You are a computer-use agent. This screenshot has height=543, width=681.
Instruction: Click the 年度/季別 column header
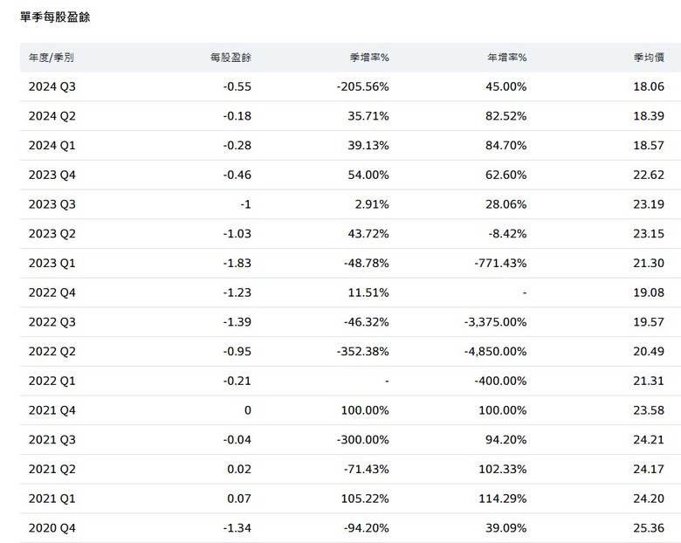pos(52,58)
